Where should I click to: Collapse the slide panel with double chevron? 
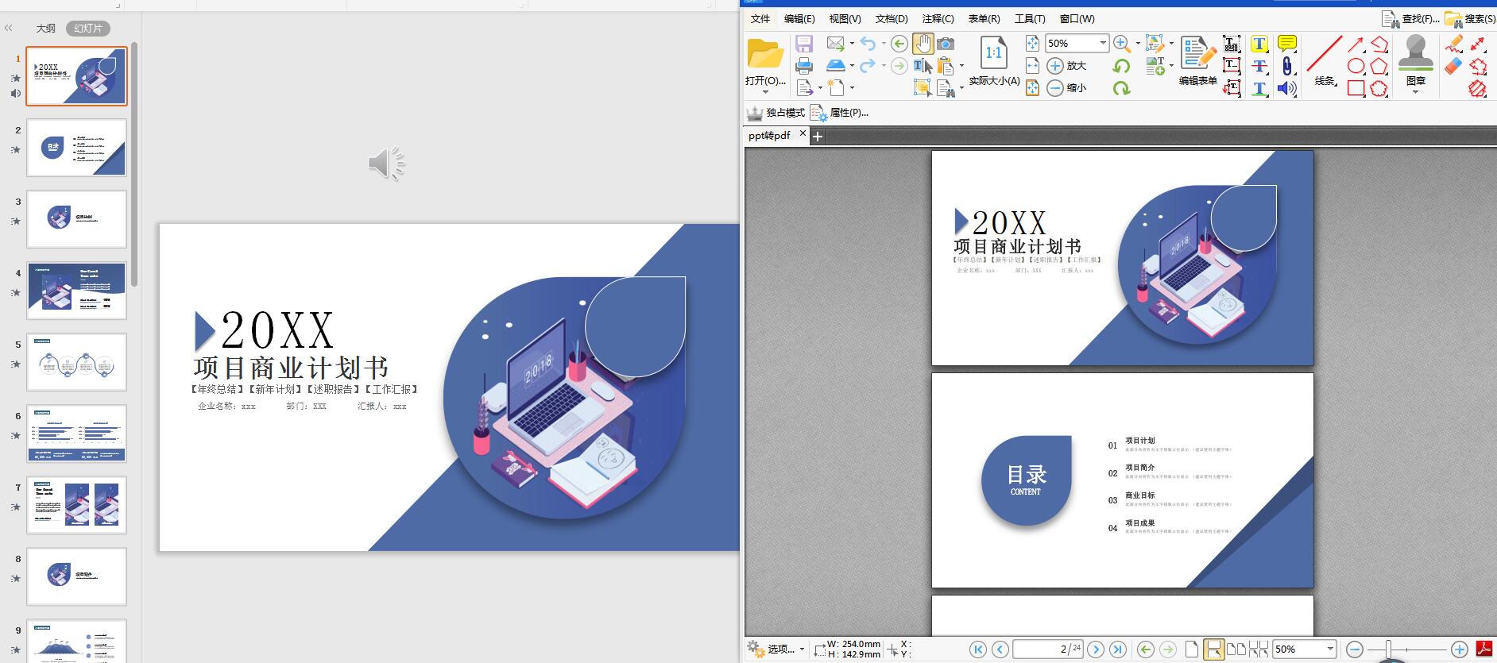[x=9, y=28]
